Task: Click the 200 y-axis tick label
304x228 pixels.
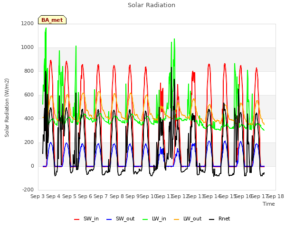Action: pyautogui.click(x=29, y=142)
